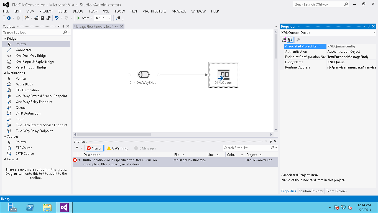Click the Search Toolbox field

pos(33,32)
